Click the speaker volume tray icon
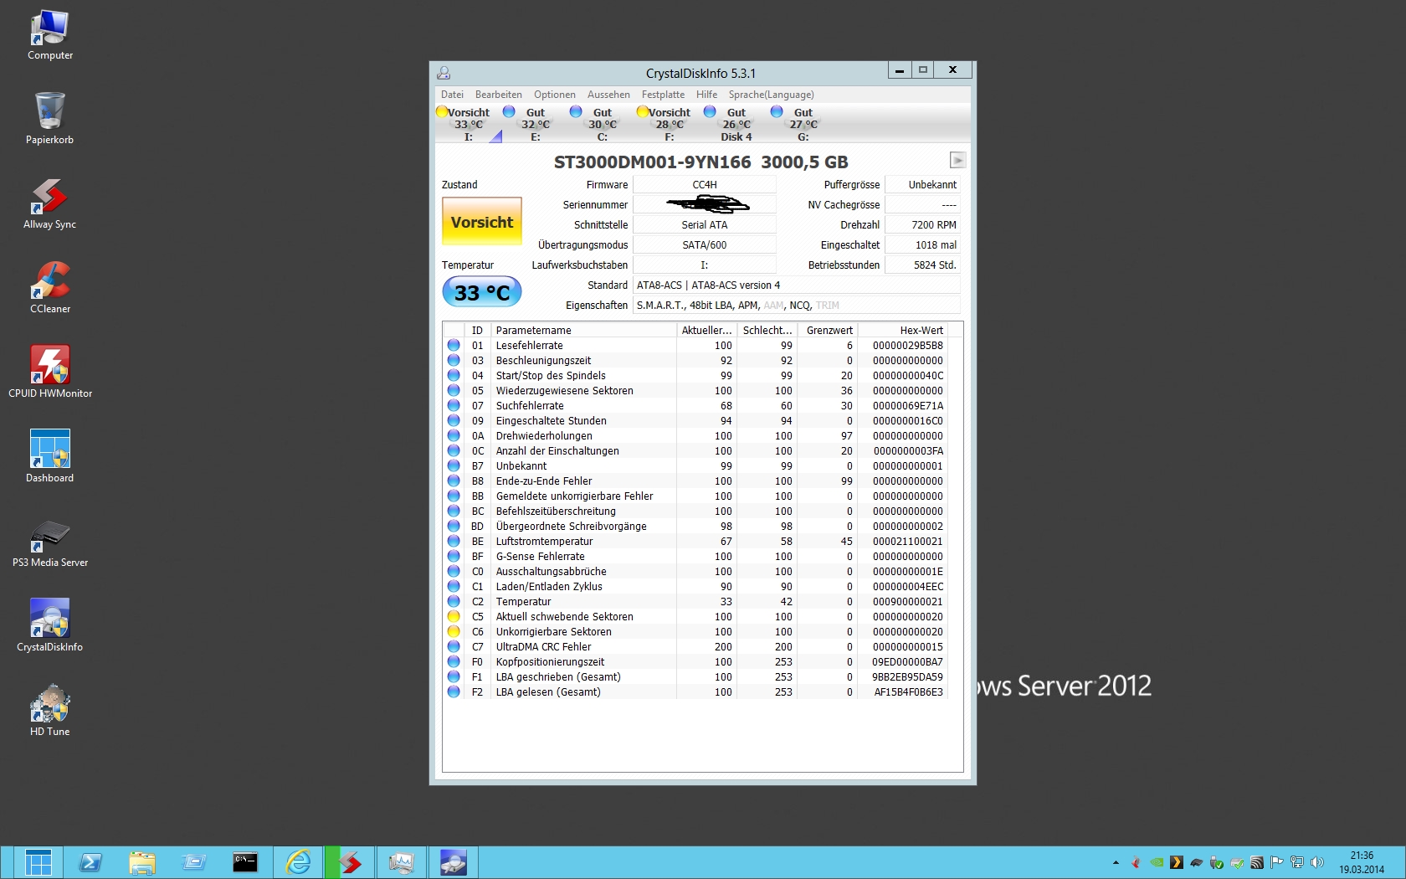1406x879 pixels. [x=1317, y=862]
